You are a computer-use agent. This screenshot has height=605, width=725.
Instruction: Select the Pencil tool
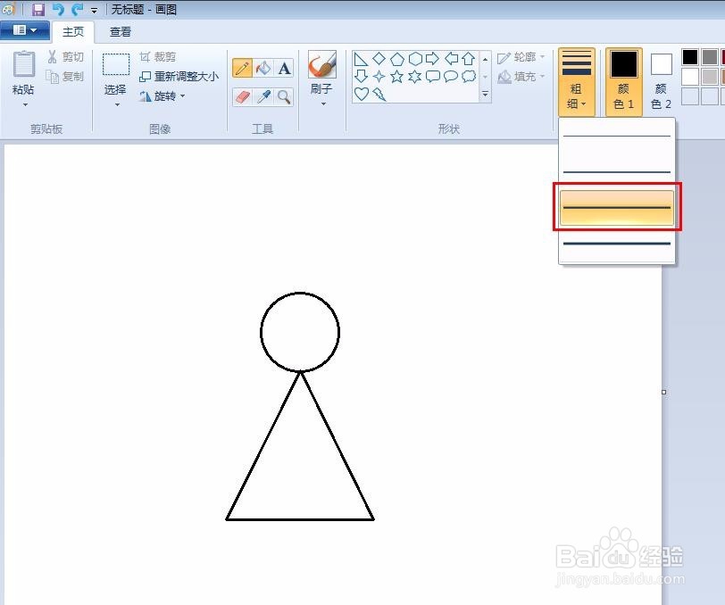[242, 67]
